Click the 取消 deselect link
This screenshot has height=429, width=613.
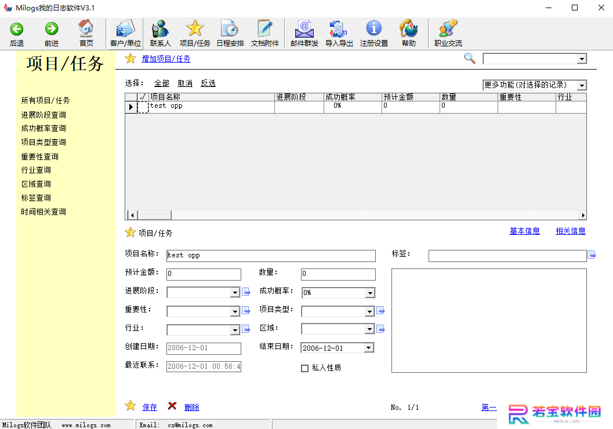(185, 83)
